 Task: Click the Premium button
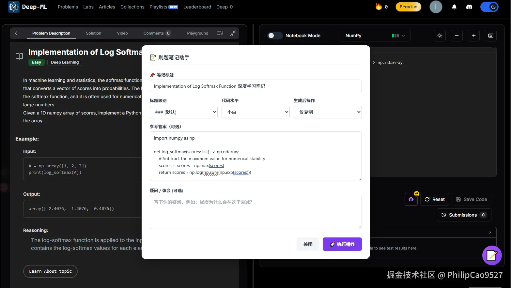coord(409,7)
